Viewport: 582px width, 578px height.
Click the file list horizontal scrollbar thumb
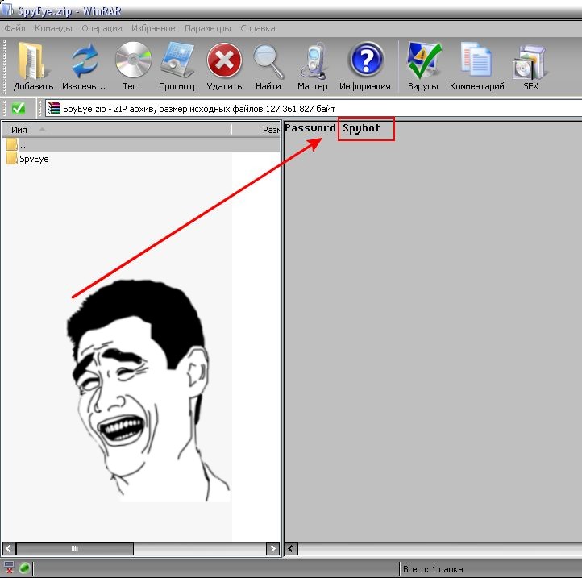pyautogui.click(x=75, y=548)
